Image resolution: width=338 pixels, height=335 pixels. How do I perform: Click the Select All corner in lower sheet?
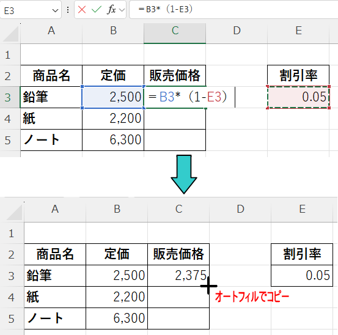click(13, 212)
